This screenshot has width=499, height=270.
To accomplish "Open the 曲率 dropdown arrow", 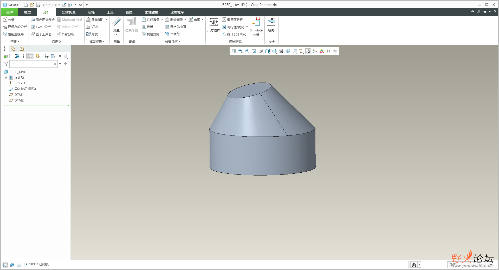I will pos(203,19).
